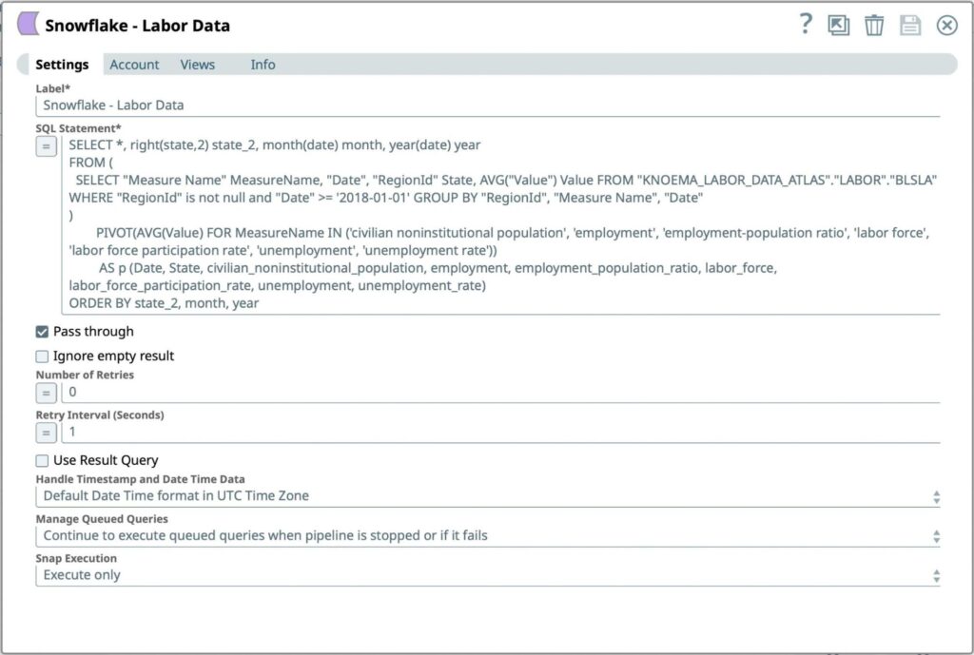Click the SQL line starting with PIVOT(AVG(Value)
Viewport: 974px width, 655px height.
click(x=513, y=233)
